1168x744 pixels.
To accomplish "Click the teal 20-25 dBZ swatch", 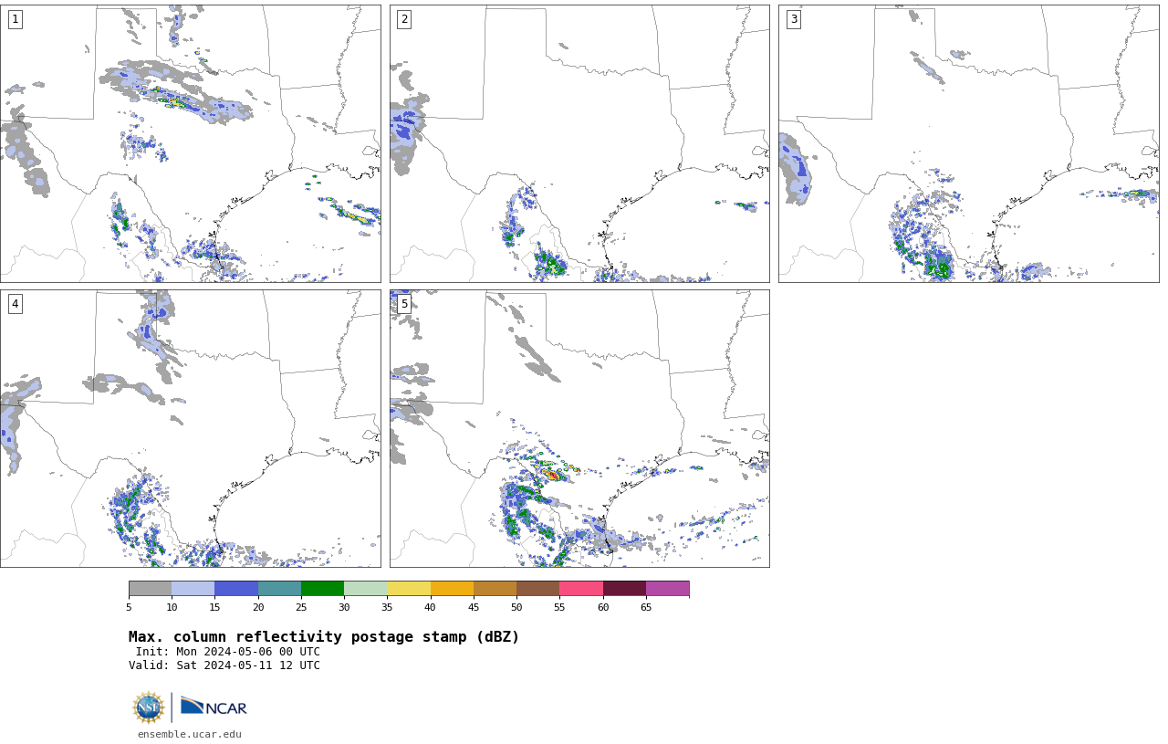I will click(x=279, y=588).
